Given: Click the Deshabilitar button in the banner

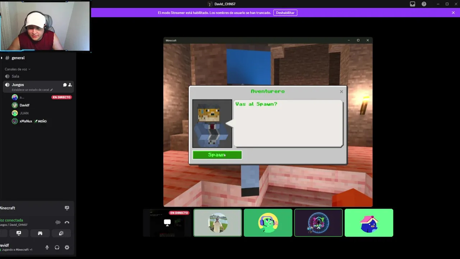Looking at the screenshot, I should [285, 13].
